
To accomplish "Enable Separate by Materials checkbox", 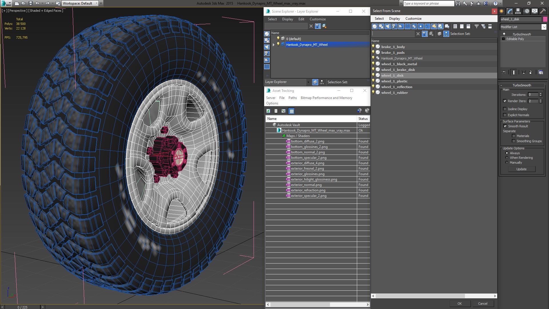I will click(x=514, y=136).
